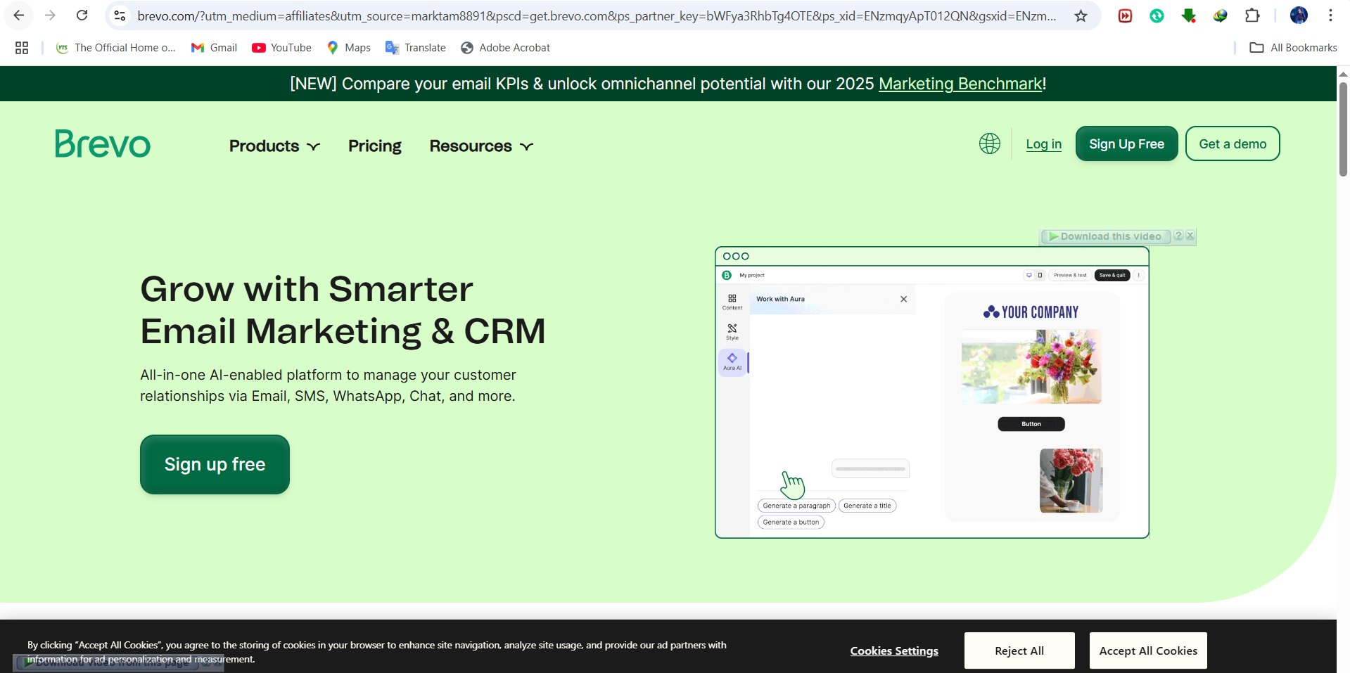Open the YouTube bookmark
Image resolution: width=1350 pixels, height=673 pixels.
tap(282, 48)
